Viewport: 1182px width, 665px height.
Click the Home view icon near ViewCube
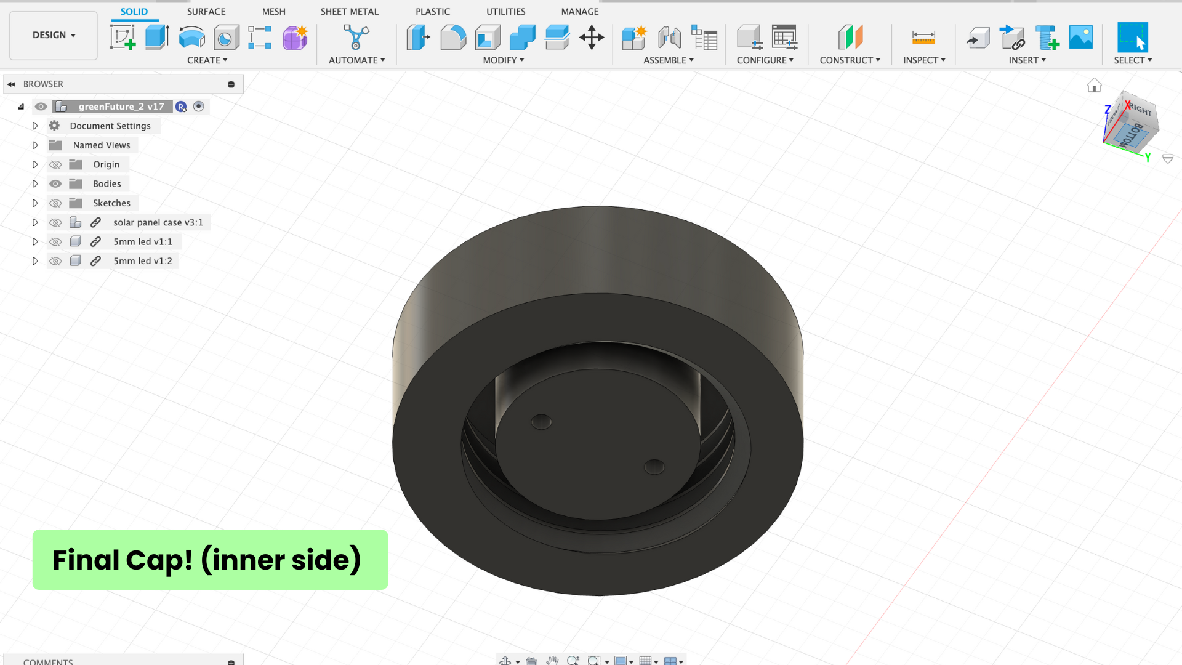click(1094, 86)
